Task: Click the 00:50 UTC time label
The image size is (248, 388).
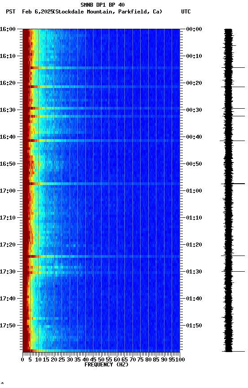Action: (194, 164)
